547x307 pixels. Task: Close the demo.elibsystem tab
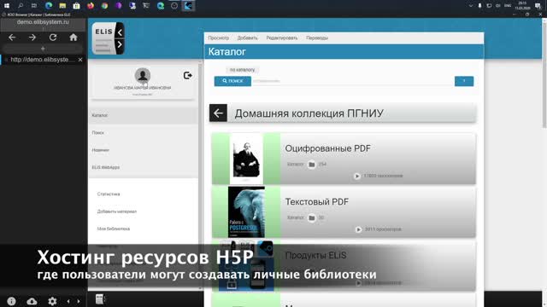coord(80,60)
